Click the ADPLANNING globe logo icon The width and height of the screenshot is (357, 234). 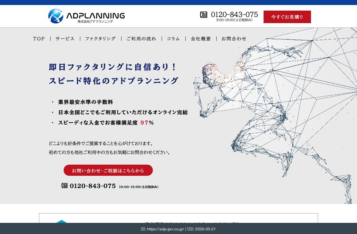[x=55, y=16]
